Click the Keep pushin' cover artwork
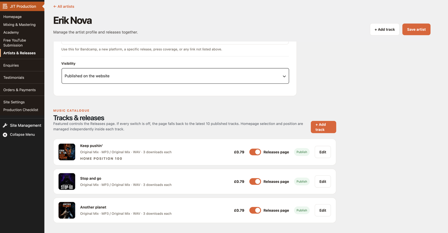 [67, 152]
